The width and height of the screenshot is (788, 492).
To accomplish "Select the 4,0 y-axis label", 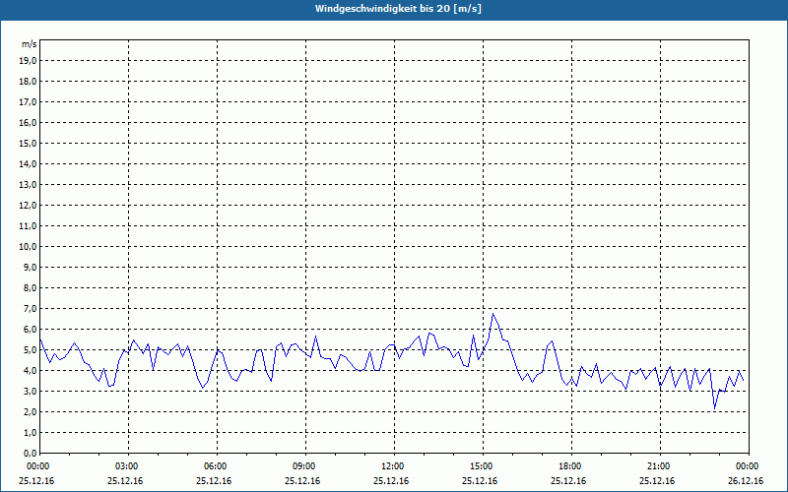I will [x=30, y=371].
